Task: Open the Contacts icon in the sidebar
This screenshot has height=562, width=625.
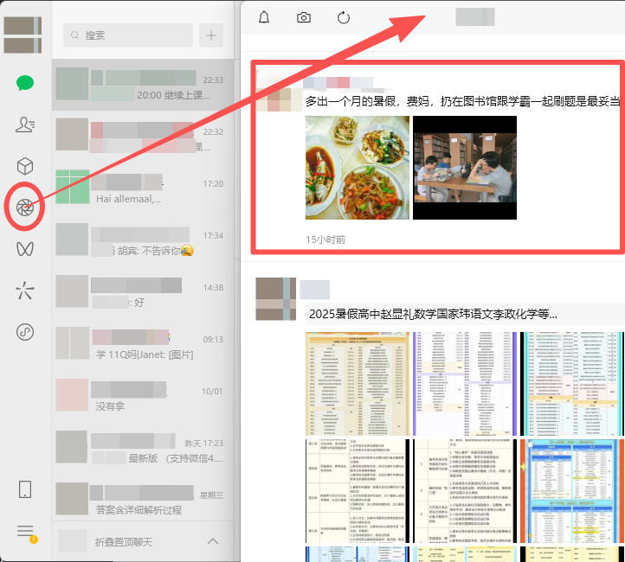Action: [x=25, y=125]
